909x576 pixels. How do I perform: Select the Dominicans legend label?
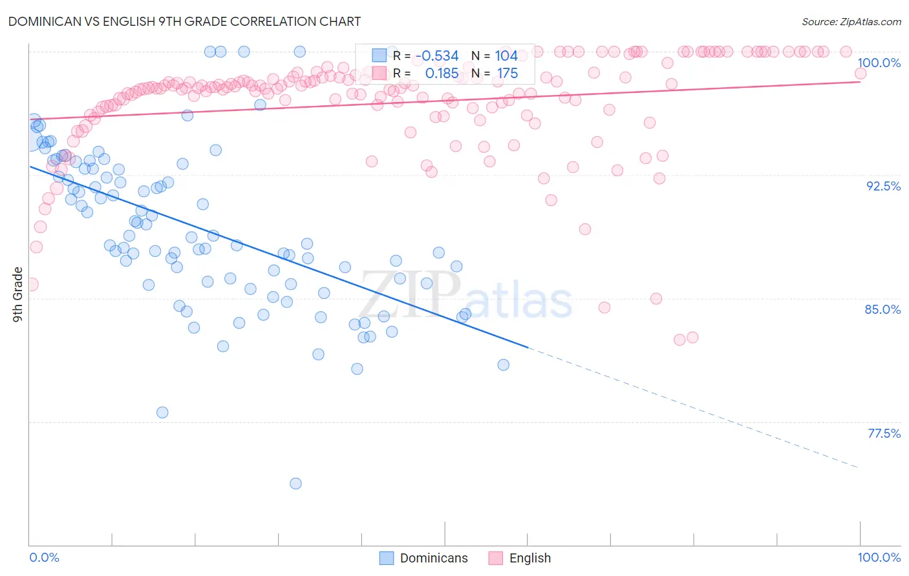click(x=434, y=558)
